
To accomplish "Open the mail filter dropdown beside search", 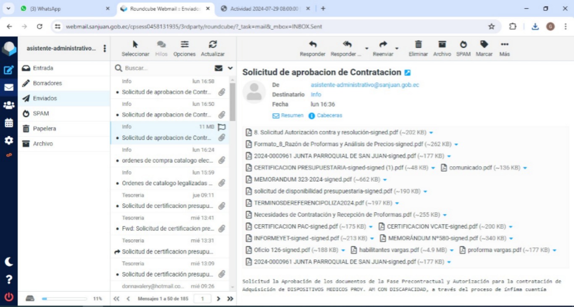I will 230,68.
